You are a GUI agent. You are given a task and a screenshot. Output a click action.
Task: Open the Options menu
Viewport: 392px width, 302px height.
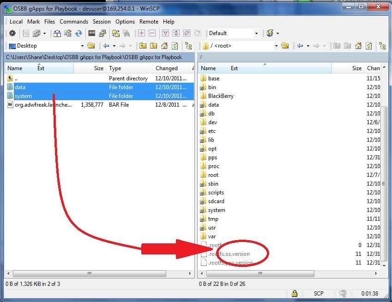pyautogui.click(x=125, y=22)
